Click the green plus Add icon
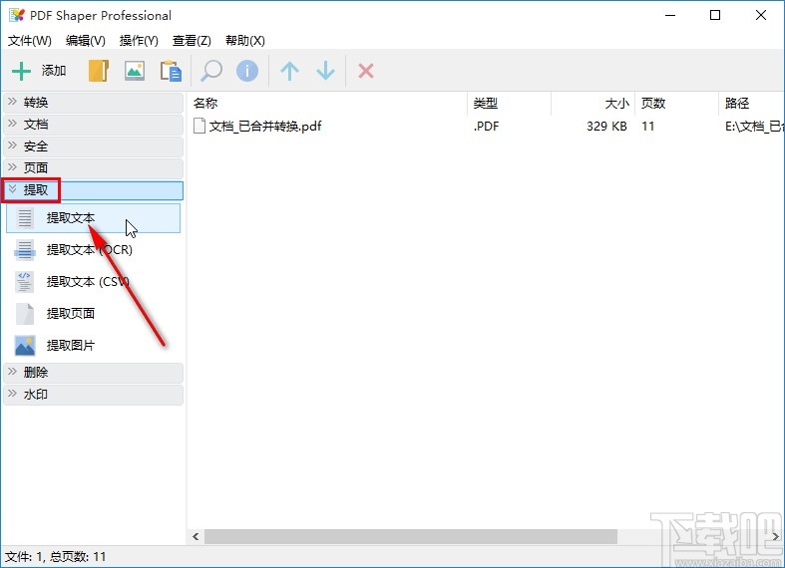The width and height of the screenshot is (785, 568). coord(22,71)
